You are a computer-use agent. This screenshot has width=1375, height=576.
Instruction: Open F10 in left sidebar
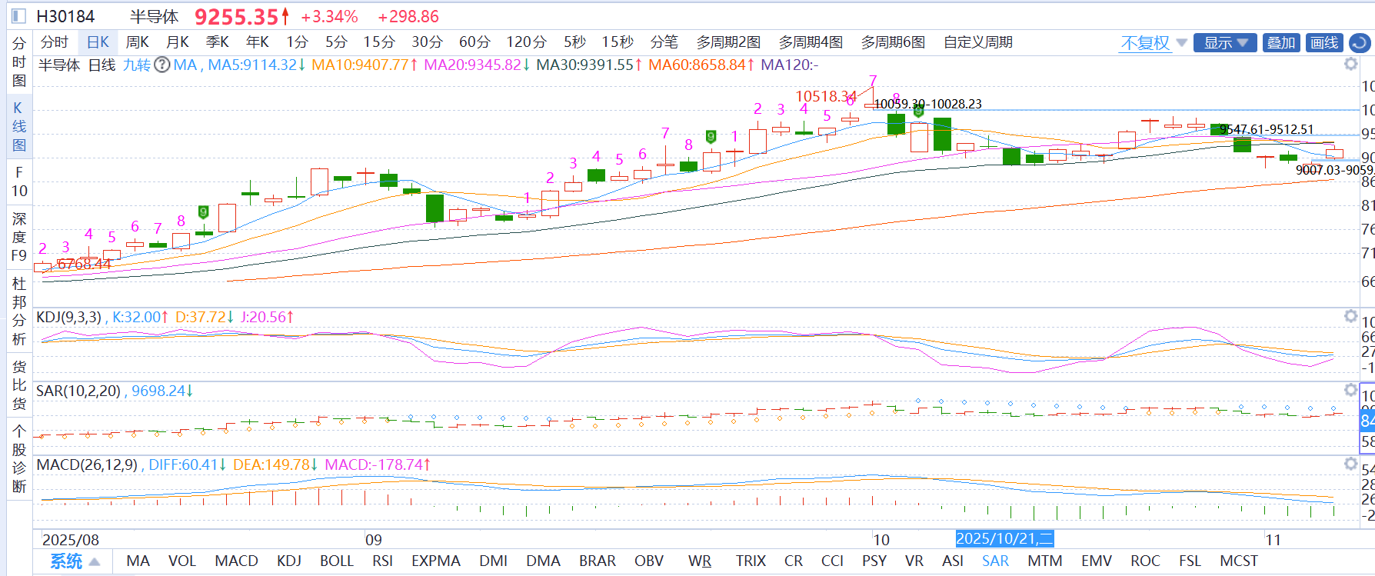19,181
